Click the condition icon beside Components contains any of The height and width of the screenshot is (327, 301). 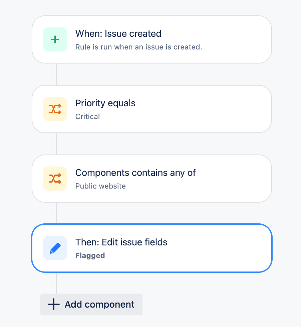[x=55, y=179]
